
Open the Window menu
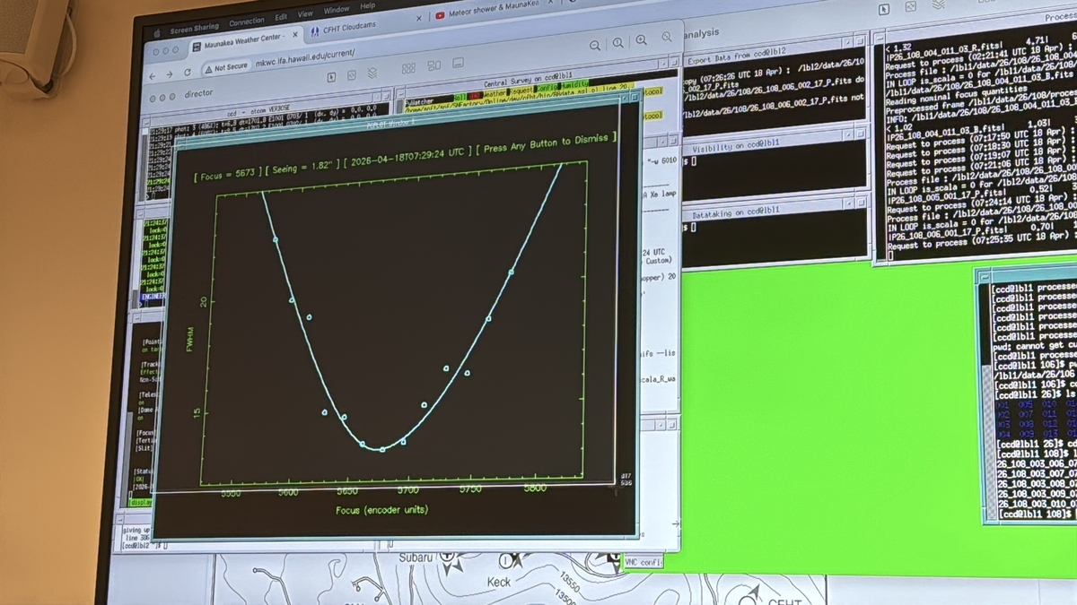point(337,10)
